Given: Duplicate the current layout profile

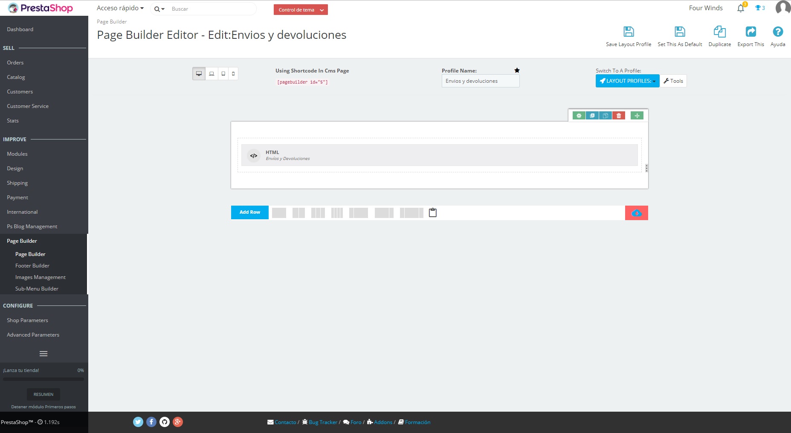Looking at the screenshot, I should click(x=720, y=37).
